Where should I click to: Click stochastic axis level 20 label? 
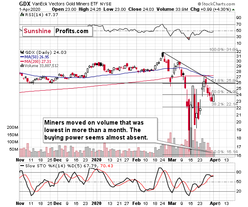238,191
